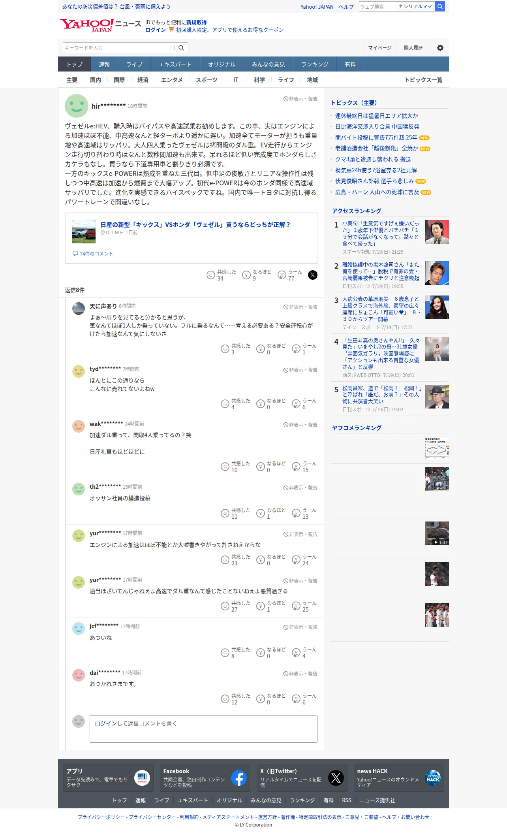Screen dimensions: 507x836
Task: Click シリアルママ trending search link
Action: [415, 6]
